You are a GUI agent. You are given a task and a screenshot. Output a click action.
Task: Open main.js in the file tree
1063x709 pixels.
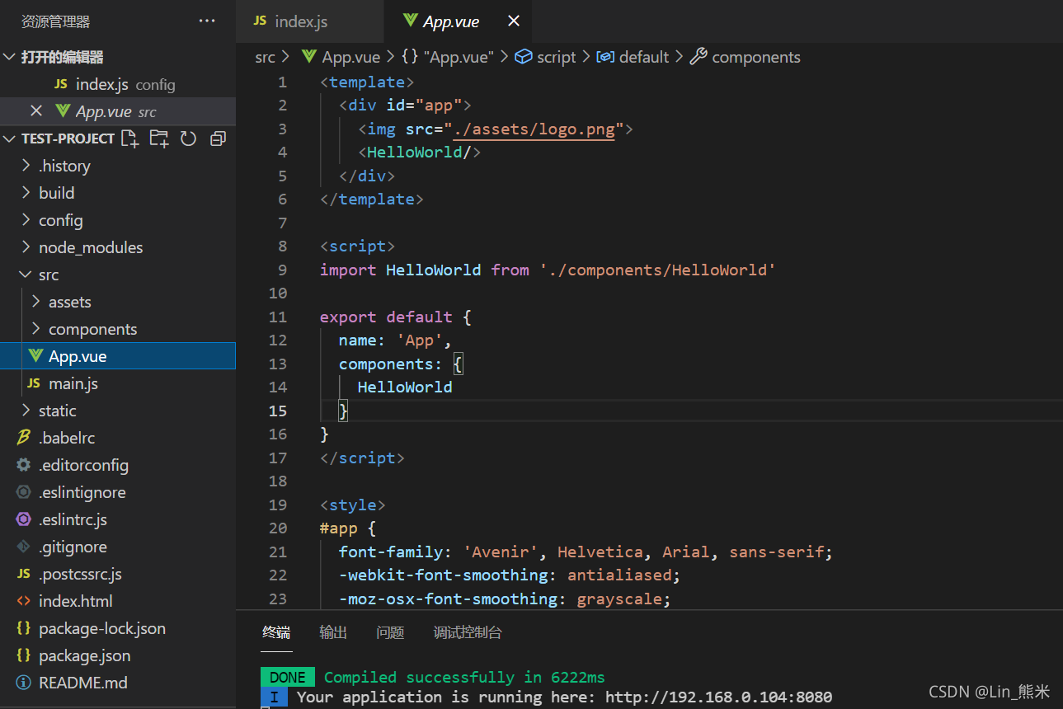(118, 383)
